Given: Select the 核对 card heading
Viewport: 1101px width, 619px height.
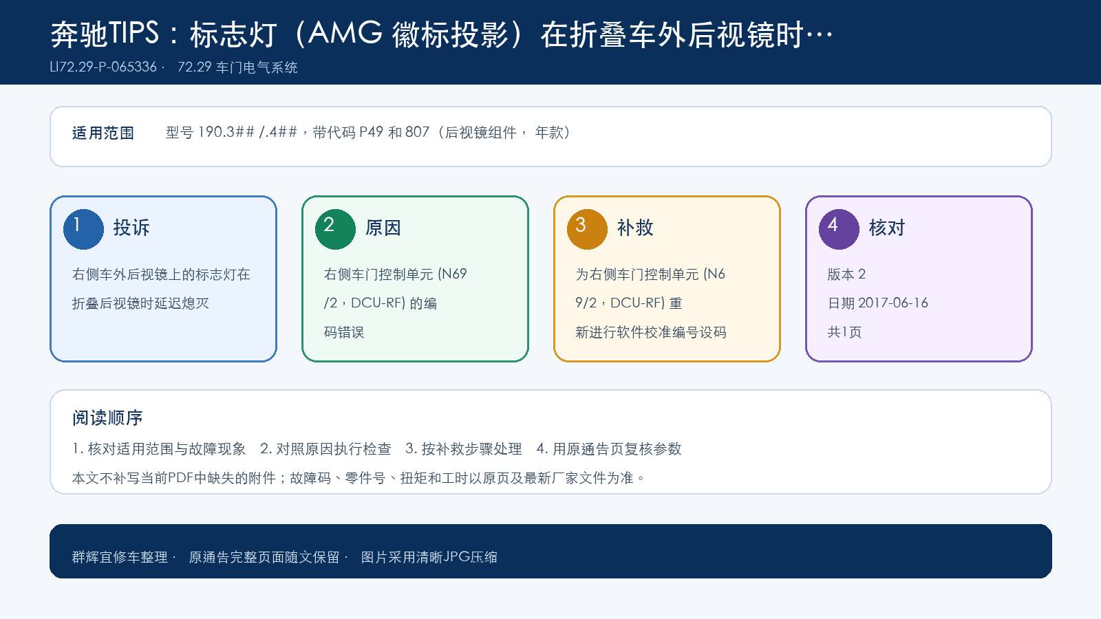Looking at the screenshot, I should point(887,228).
